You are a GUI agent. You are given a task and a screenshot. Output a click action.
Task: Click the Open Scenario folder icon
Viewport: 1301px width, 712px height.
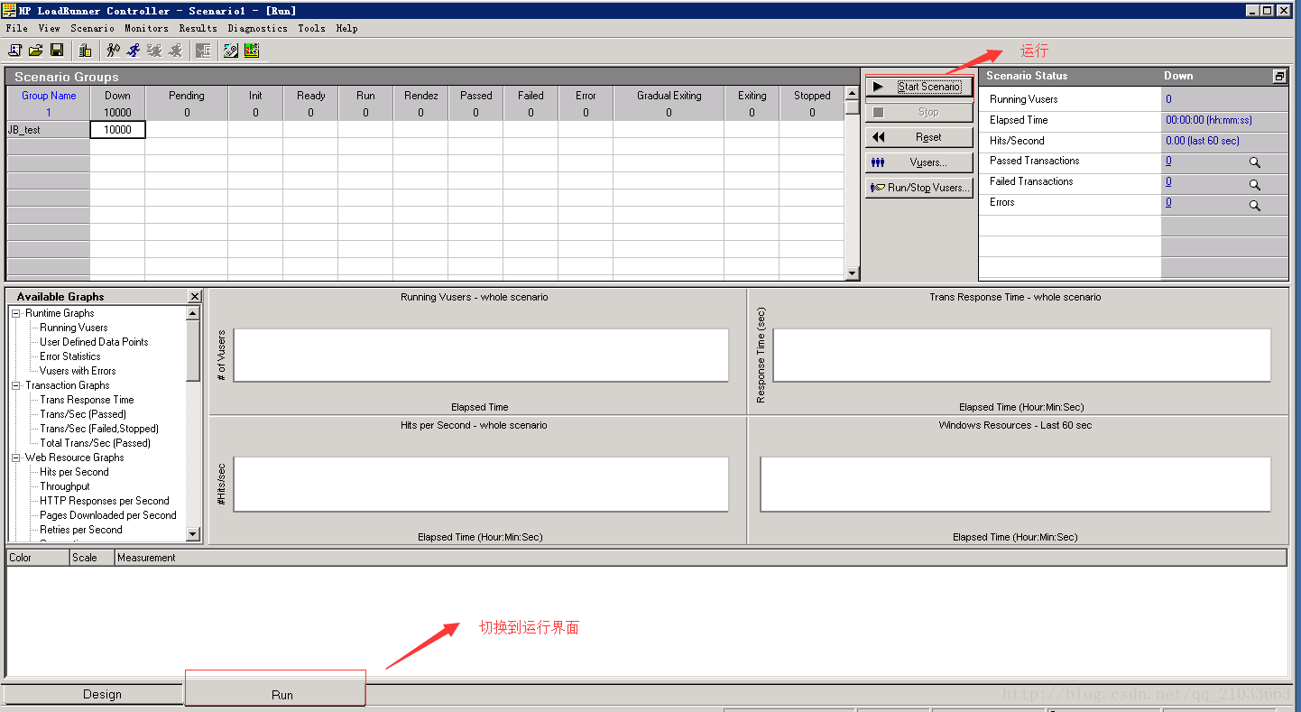pyautogui.click(x=36, y=51)
